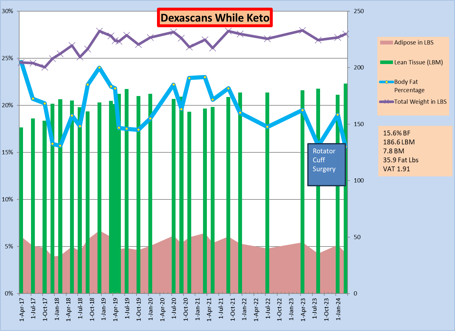455x331 pixels.
Task: Click the "1-Apr-23" date axis label
Action: 303,309
